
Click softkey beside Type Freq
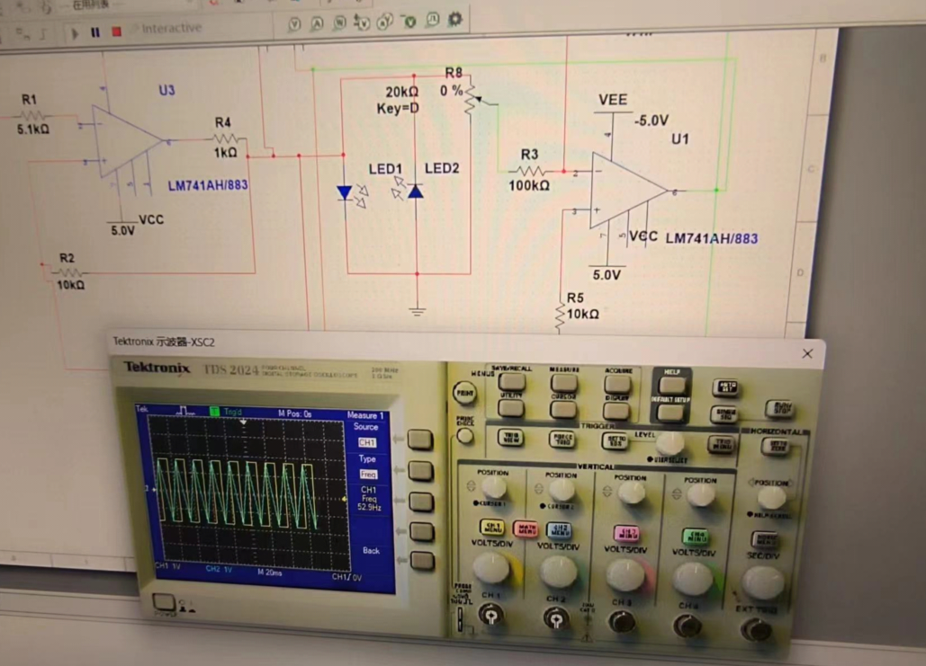click(421, 470)
